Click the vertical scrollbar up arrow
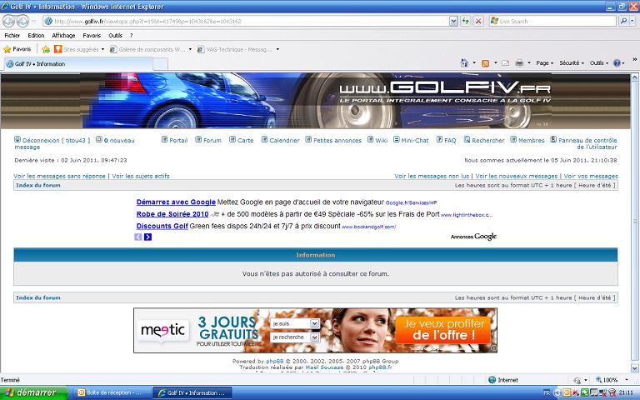Image resolution: width=640 pixels, height=400 pixels. coord(635,77)
